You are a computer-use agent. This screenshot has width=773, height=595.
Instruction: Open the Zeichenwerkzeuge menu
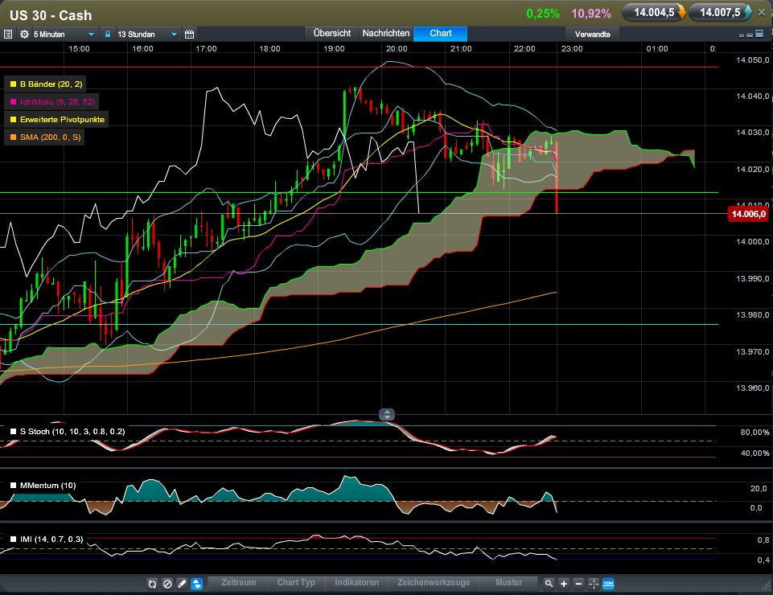(x=434, y=582)
